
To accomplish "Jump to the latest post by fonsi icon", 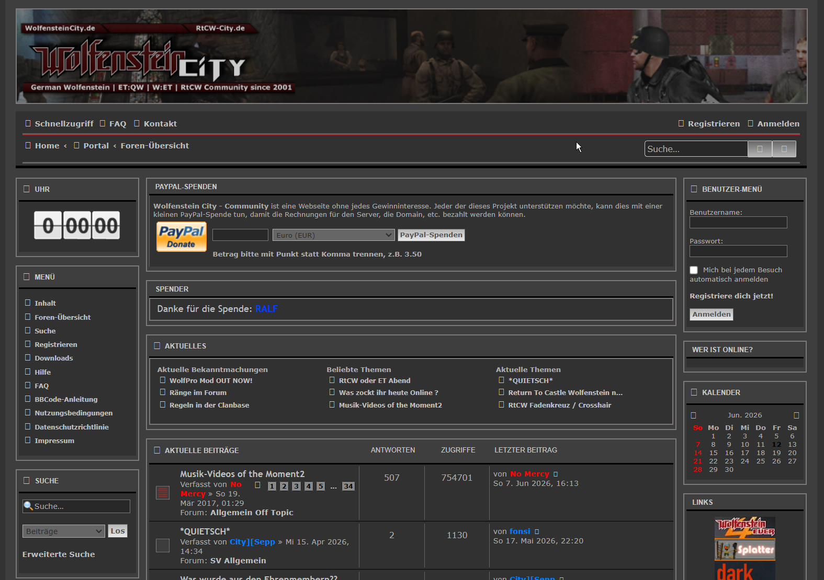I will coord(537,532).
